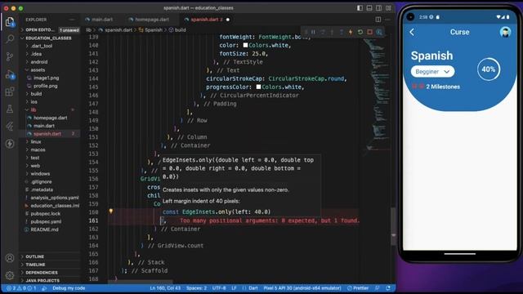Open the Explorer more actions ellipsis
The width and height of the screenshot is (523, 294).
72,20
